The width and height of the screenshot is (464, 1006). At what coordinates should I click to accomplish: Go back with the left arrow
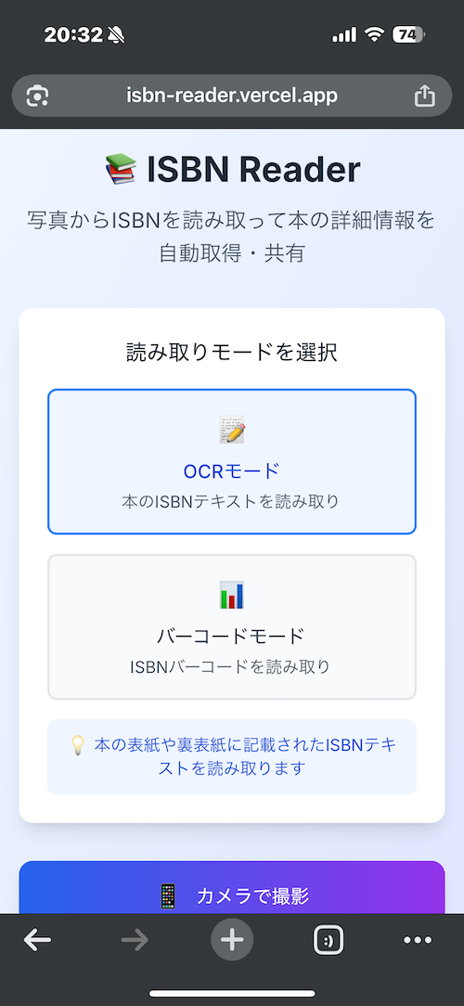[37, 940]
